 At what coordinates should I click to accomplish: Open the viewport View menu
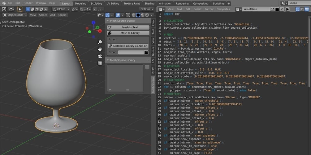[x=33, y=15]
